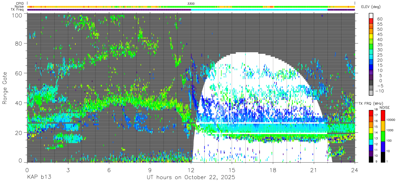Click the 0 hour tick on UT axis
Screen dimensions: 399x184
[27, 170]
